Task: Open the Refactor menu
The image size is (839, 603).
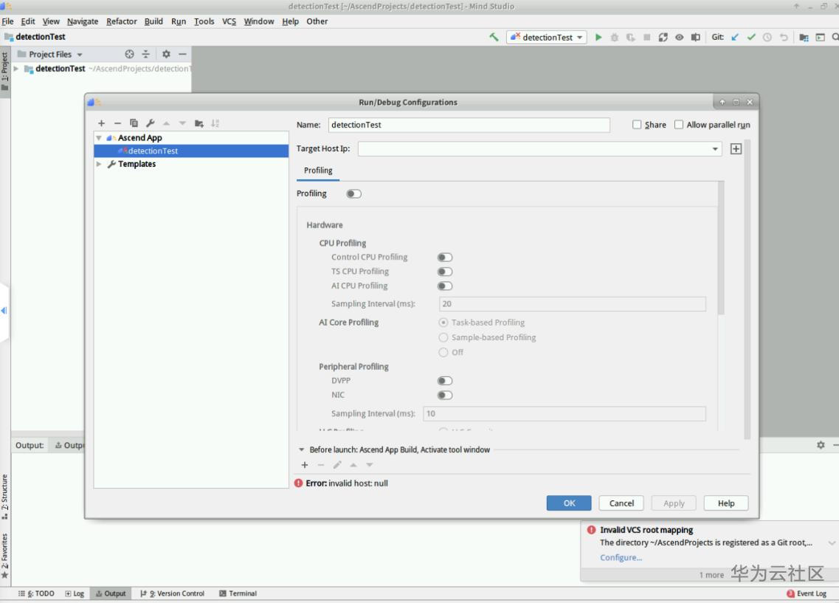Action: pos(122,21)
